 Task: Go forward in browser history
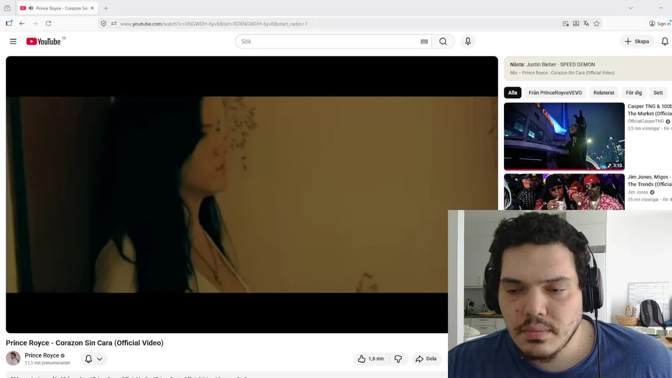tap(35, 24)
